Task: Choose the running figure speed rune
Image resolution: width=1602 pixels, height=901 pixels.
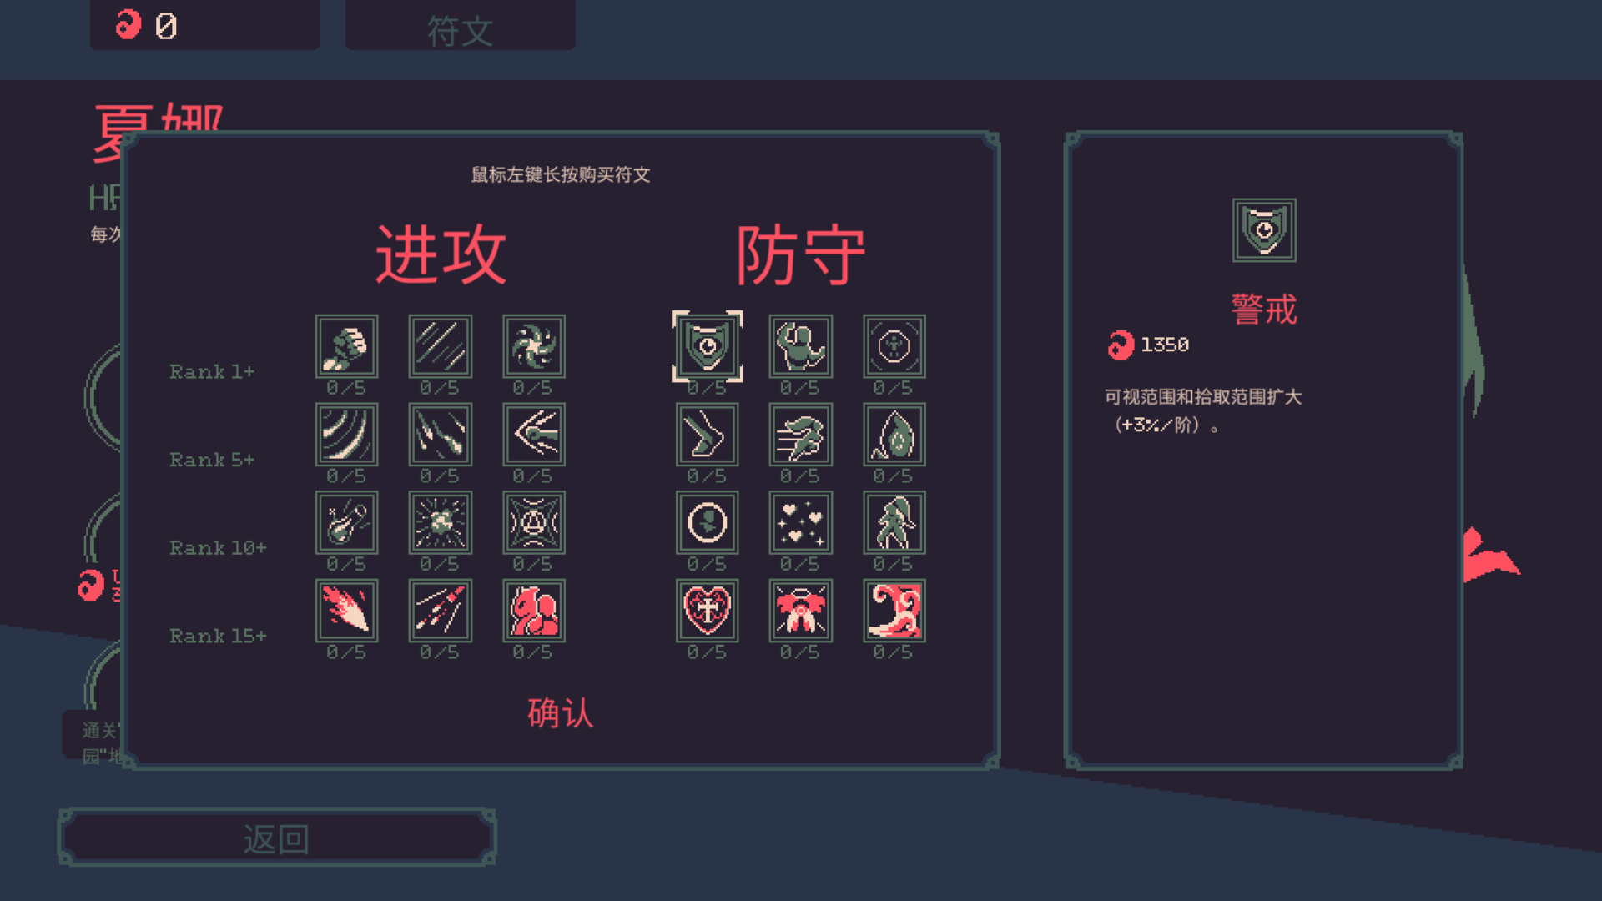Action: [800, 435]
